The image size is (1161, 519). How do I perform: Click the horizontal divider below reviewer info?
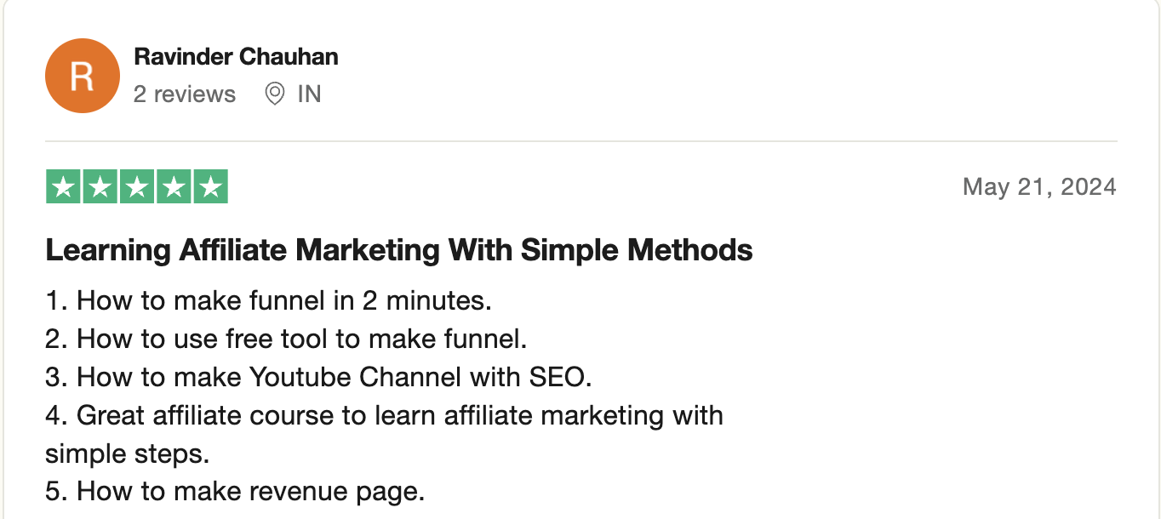[580, 141]
